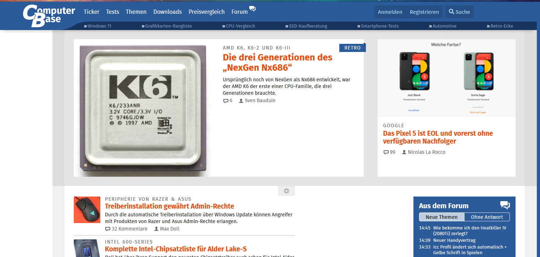Open the gear settings icon above the news list

tap(286, 191)
